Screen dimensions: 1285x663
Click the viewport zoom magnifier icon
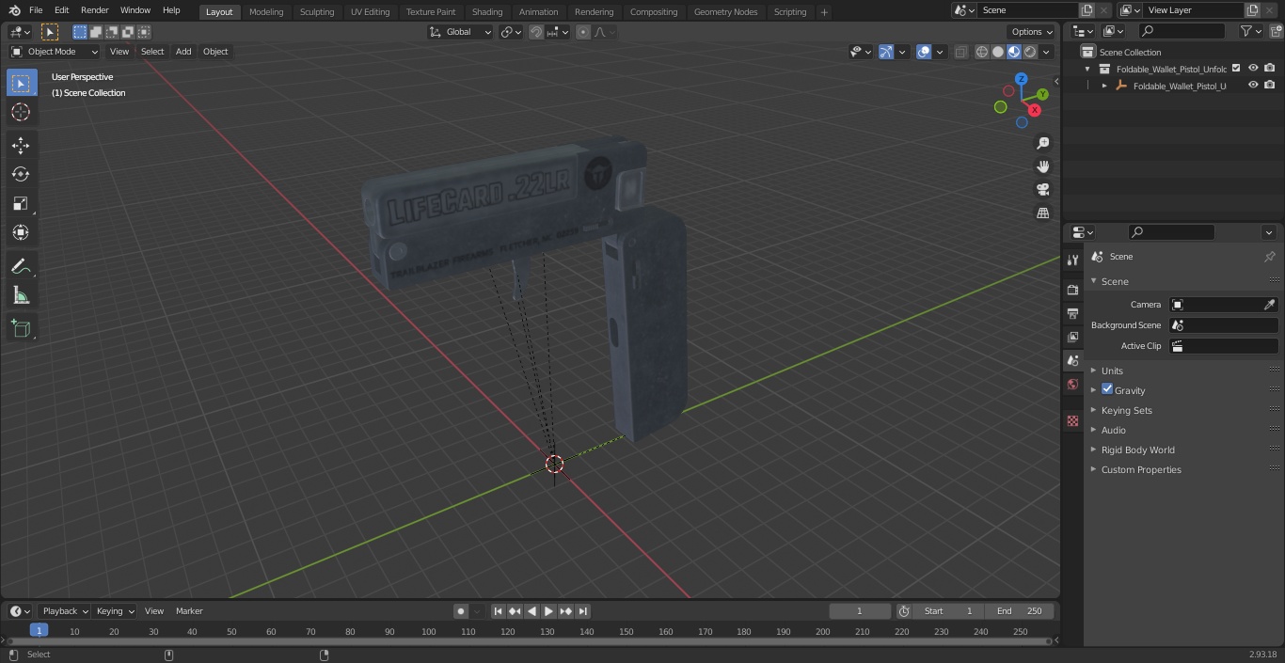(1043, 143)
